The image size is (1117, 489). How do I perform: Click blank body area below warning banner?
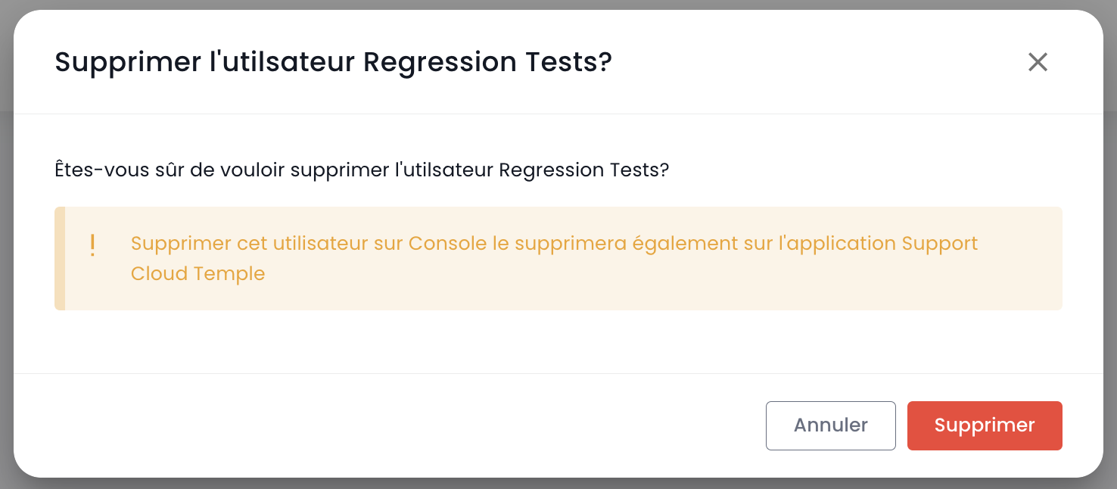click(x=558, y=341)
